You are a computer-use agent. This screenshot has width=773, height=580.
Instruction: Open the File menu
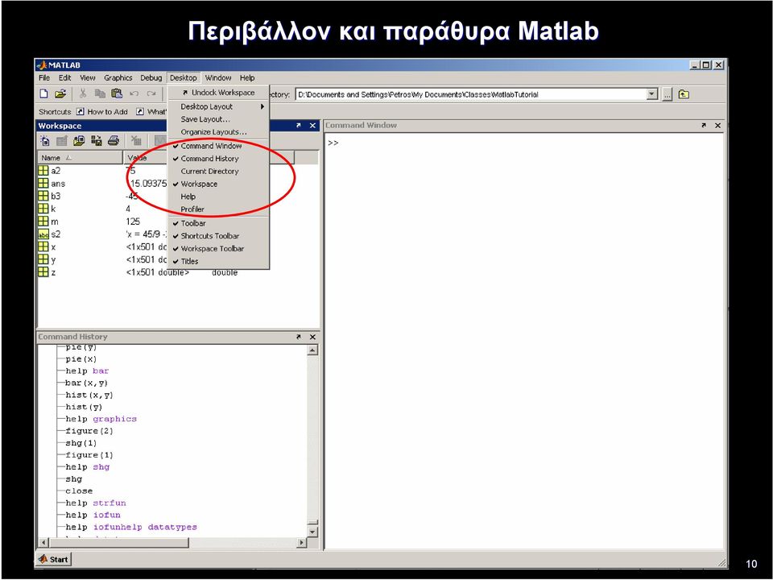pos(44,78)
